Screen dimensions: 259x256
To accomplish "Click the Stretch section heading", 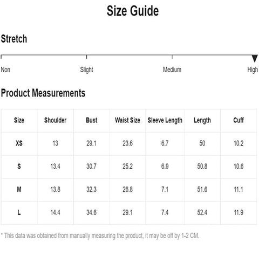I will coord(14,39).
